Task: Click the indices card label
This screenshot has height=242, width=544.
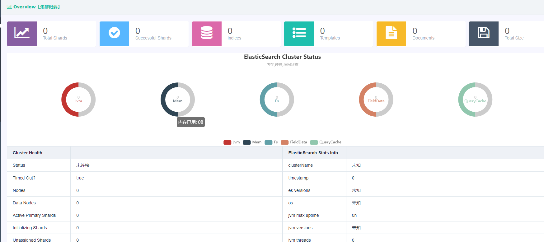Action: point(234,38)
